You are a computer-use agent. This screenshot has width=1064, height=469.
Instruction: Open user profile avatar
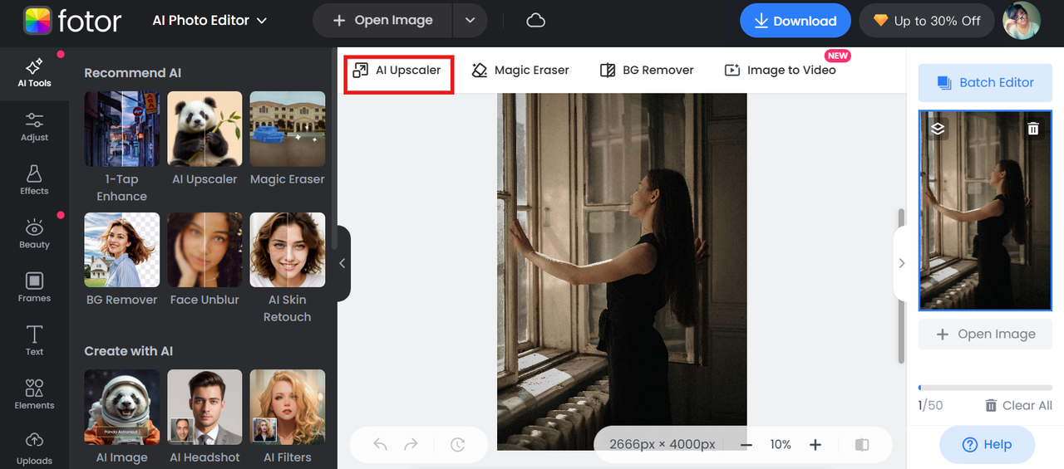[1022, 21]
